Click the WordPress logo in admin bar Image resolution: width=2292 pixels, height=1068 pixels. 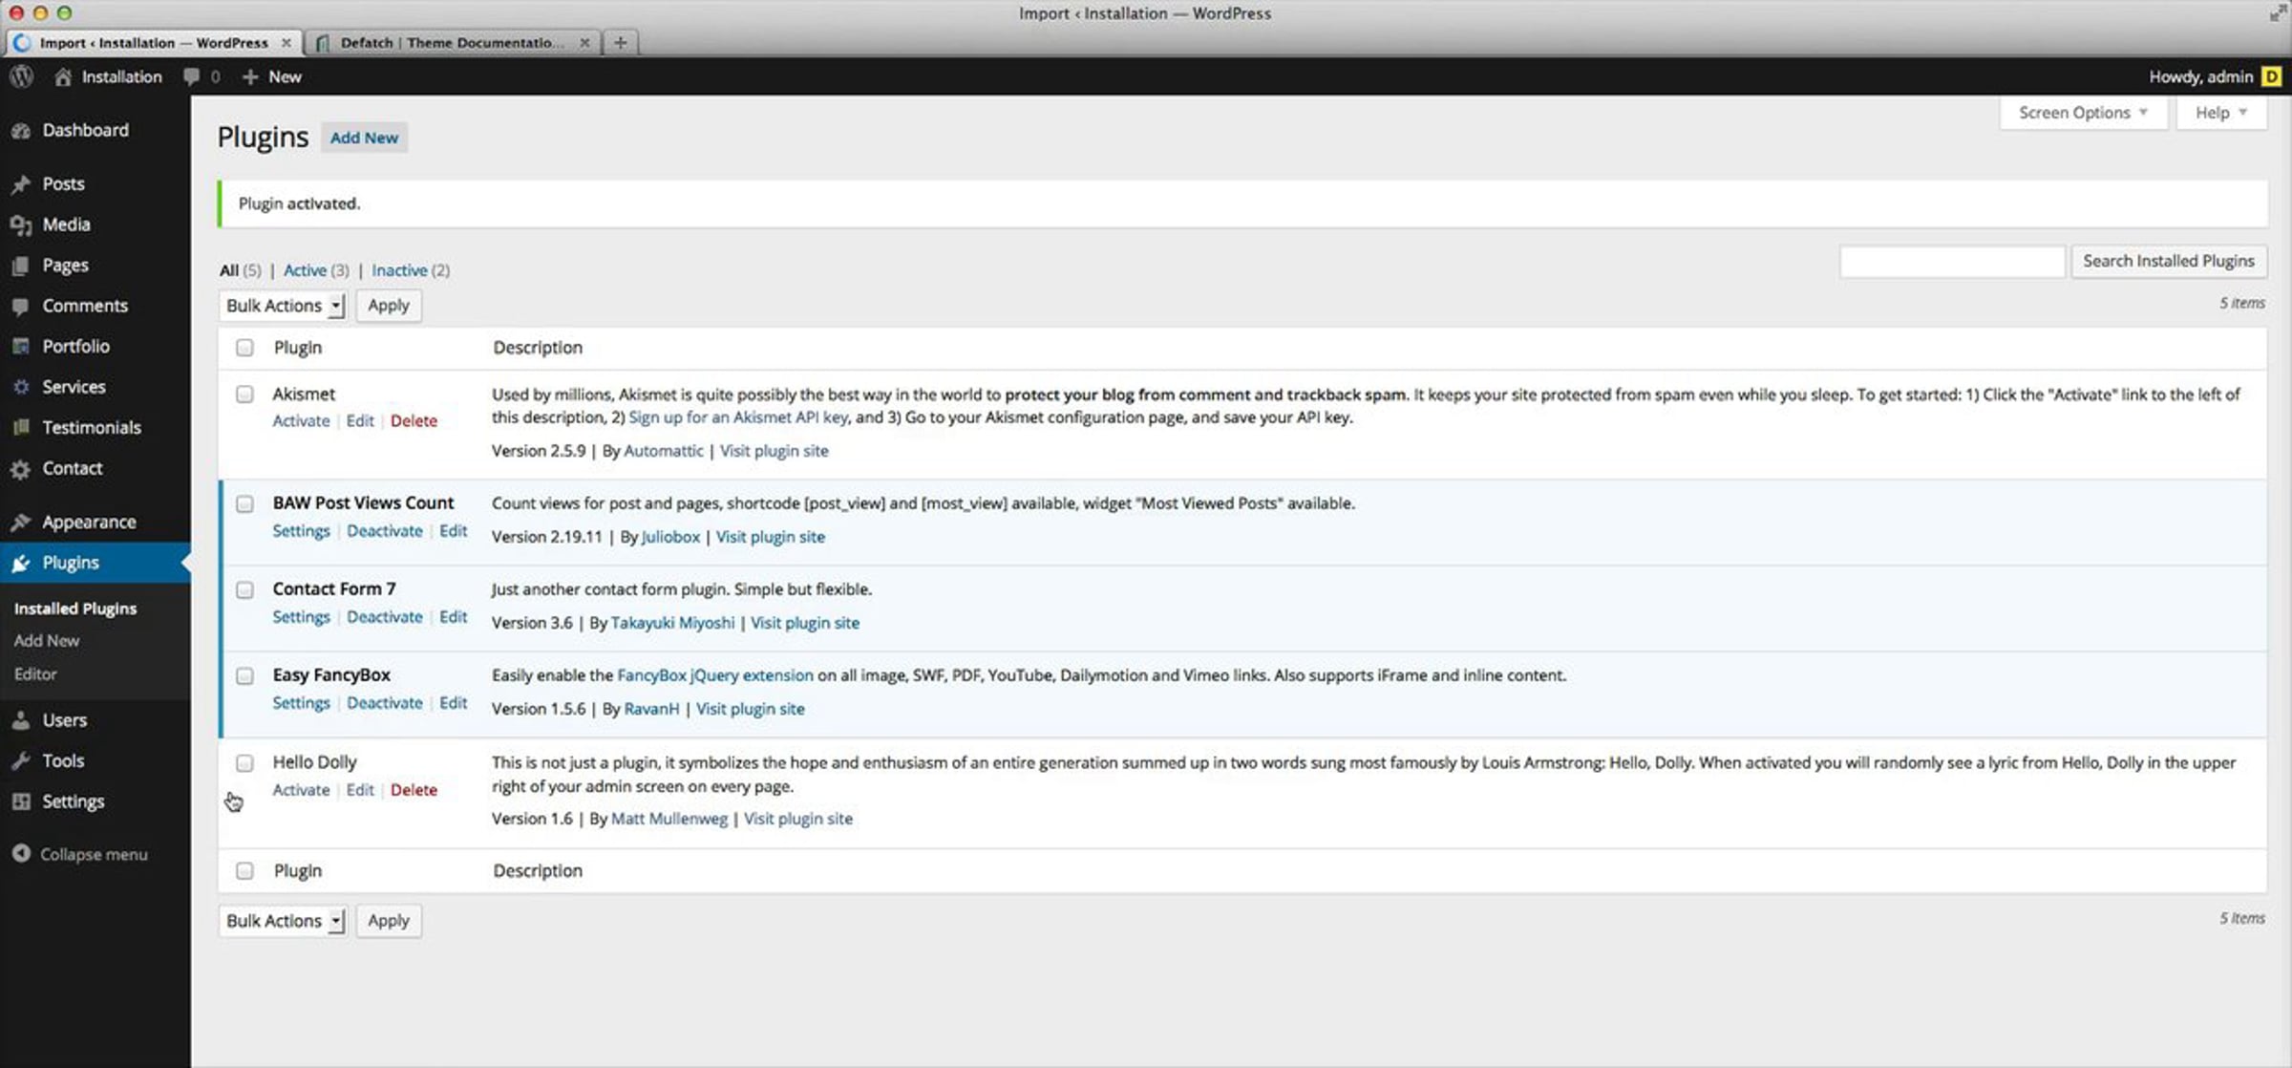click(21, 76)
